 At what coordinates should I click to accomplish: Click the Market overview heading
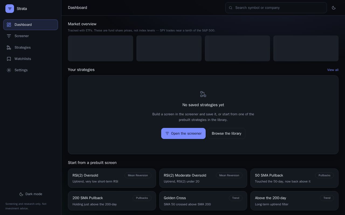82,24
